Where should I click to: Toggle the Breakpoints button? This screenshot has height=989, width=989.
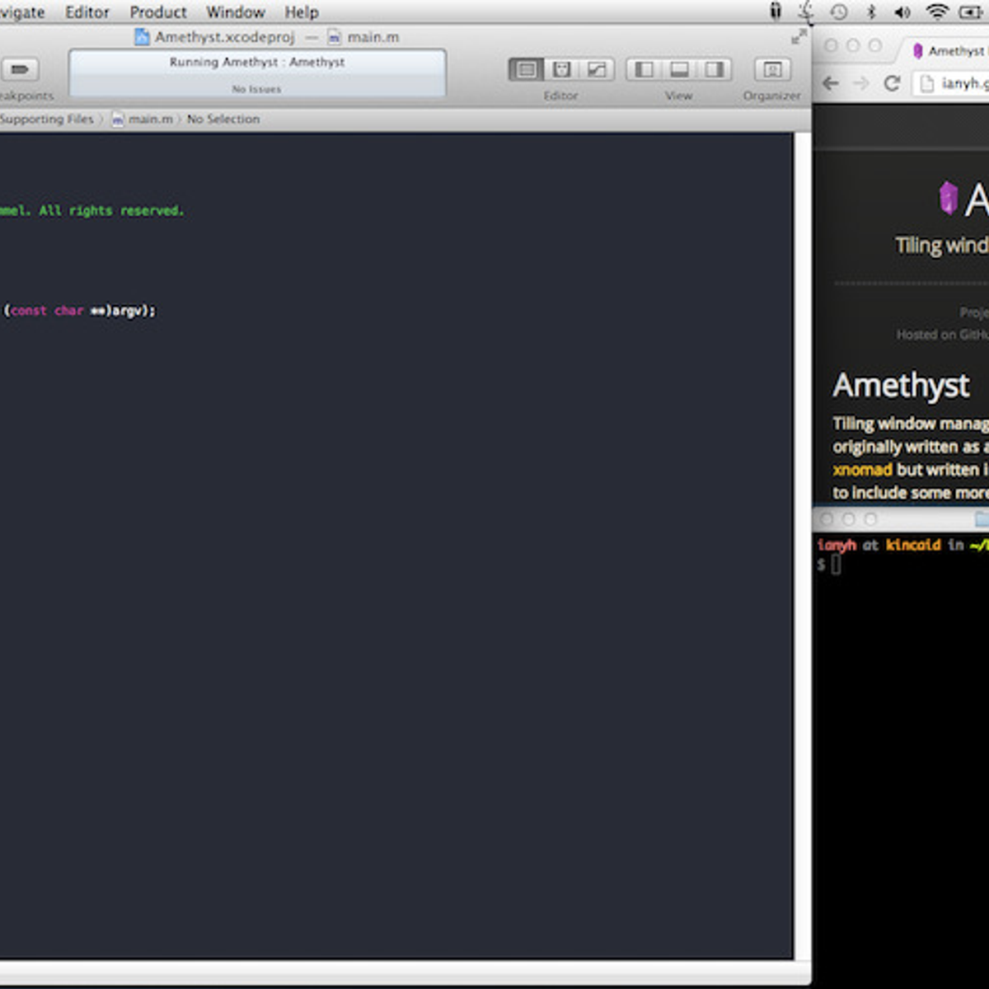pos(20,70)
